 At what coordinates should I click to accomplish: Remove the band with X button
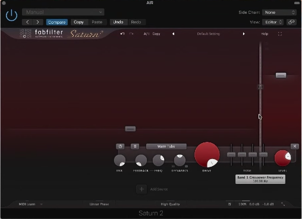(295, 146)
